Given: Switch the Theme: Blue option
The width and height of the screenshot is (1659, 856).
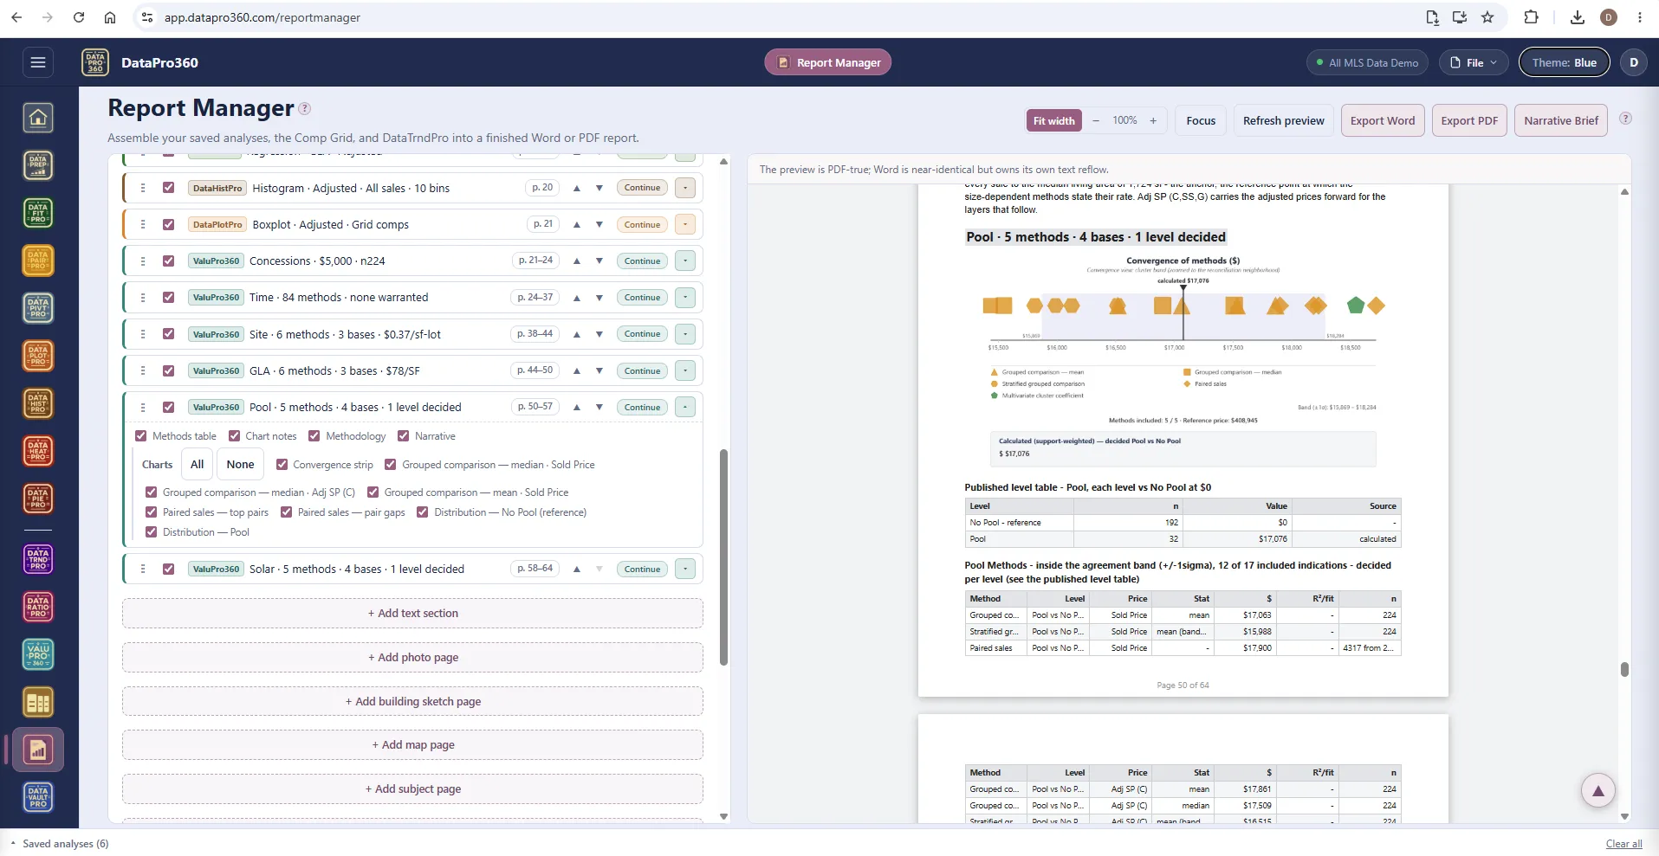Looking at the screenshot, I should 1564,62.
